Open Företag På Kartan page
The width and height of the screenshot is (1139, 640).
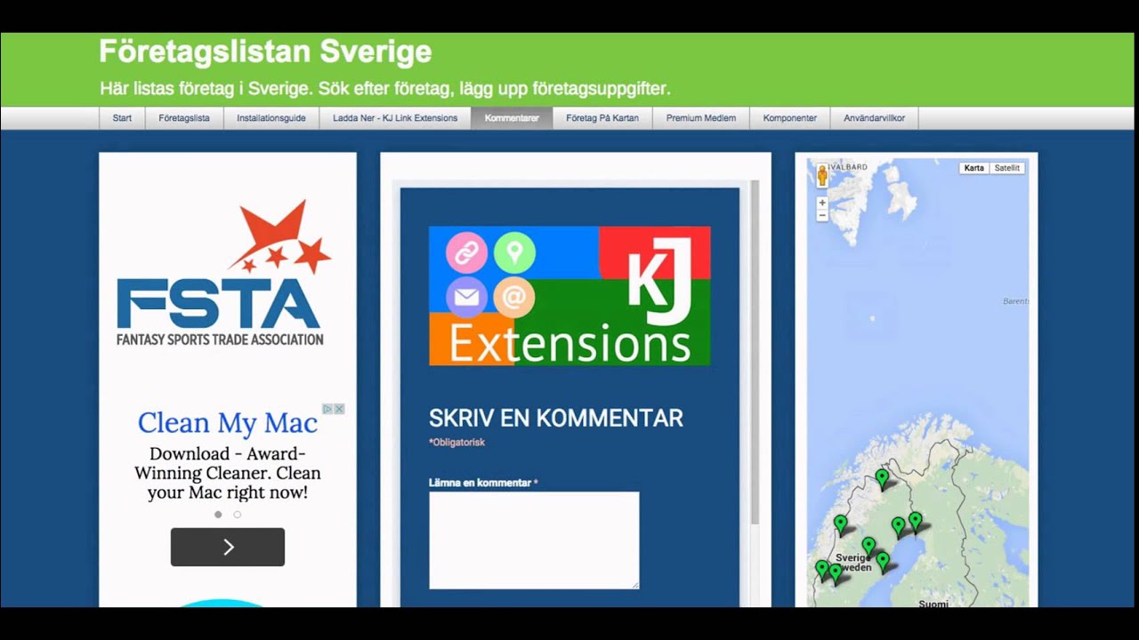602,118
